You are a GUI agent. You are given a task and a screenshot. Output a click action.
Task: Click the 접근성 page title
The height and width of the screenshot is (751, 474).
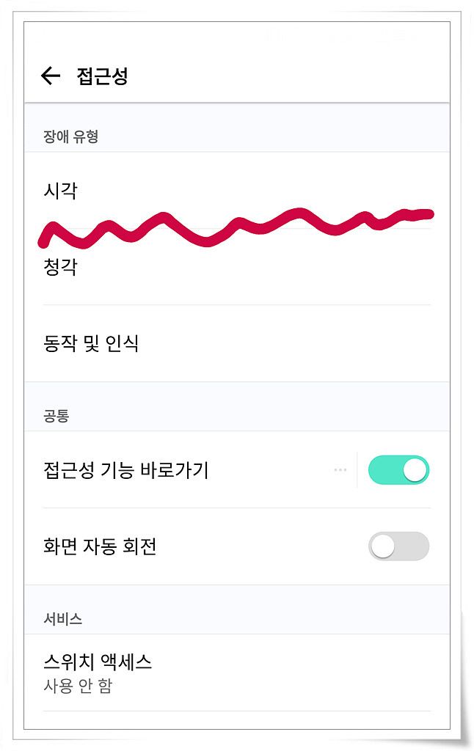[x=102, y=76]
